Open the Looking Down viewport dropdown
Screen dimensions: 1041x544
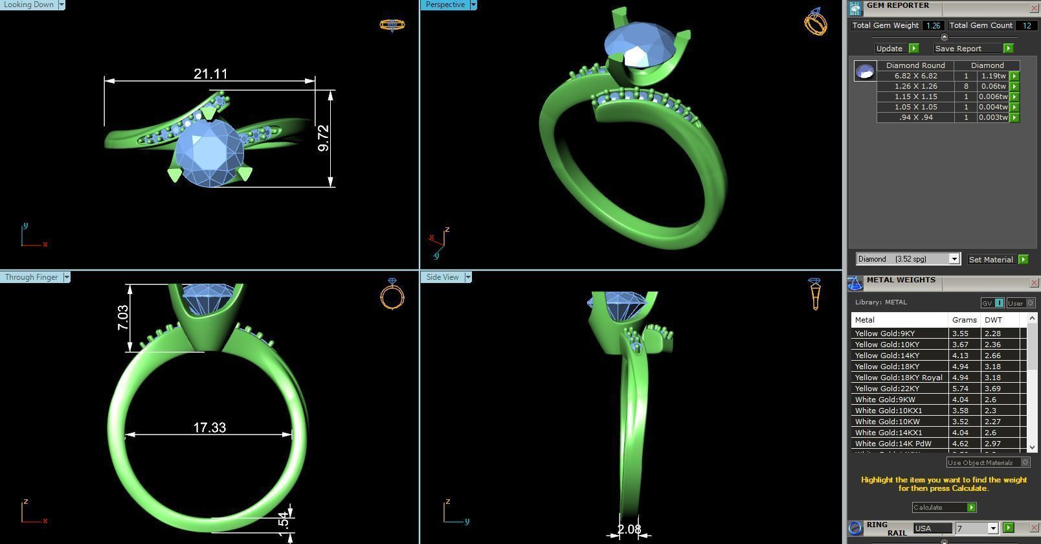(62, 5)
